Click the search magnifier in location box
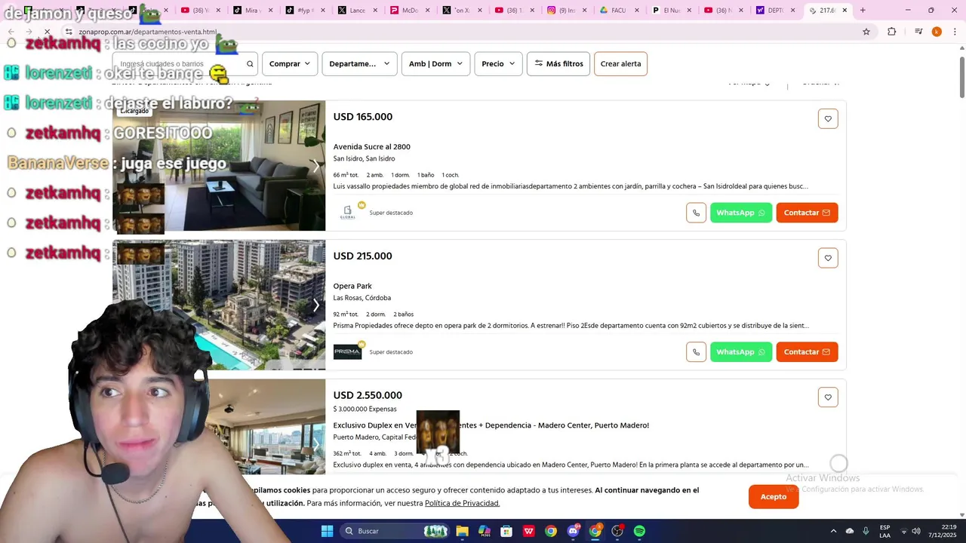 [250, 64]
